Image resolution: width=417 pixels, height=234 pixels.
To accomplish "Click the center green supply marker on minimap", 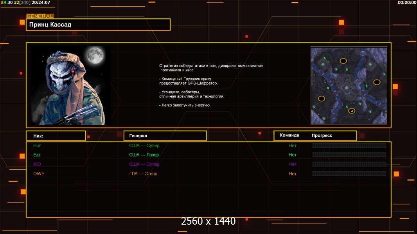I will click(346, 88).
